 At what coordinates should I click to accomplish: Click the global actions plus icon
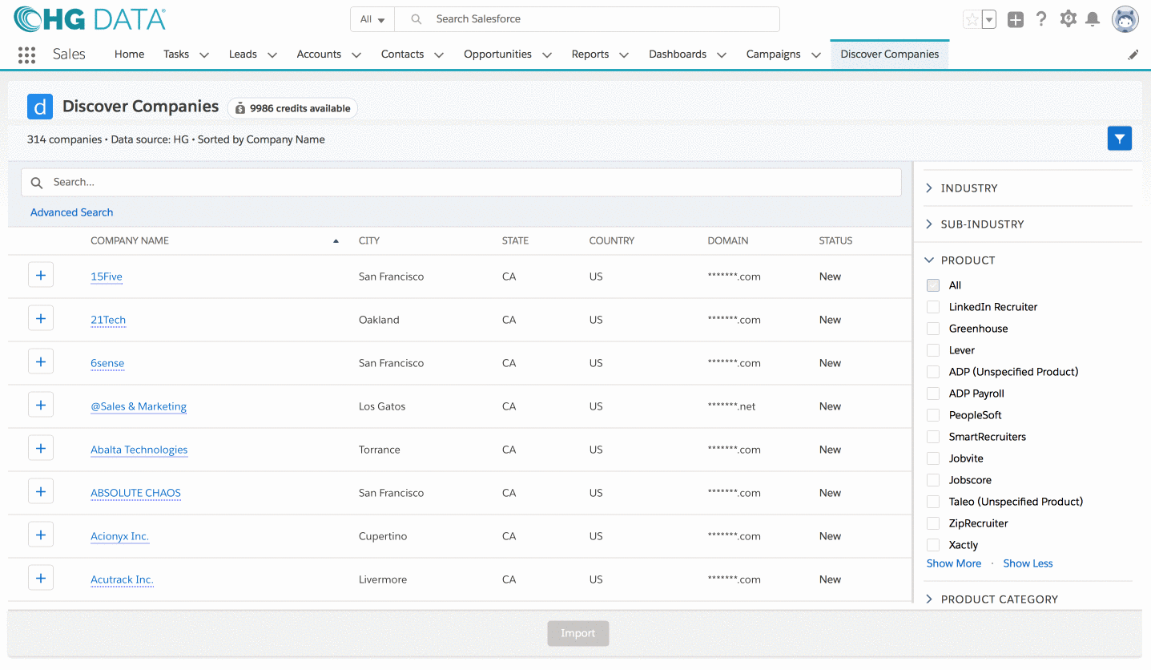pos(1016,20)
